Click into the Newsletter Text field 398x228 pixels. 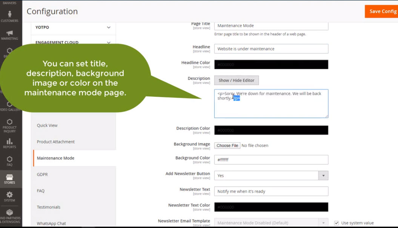[271, 192]
